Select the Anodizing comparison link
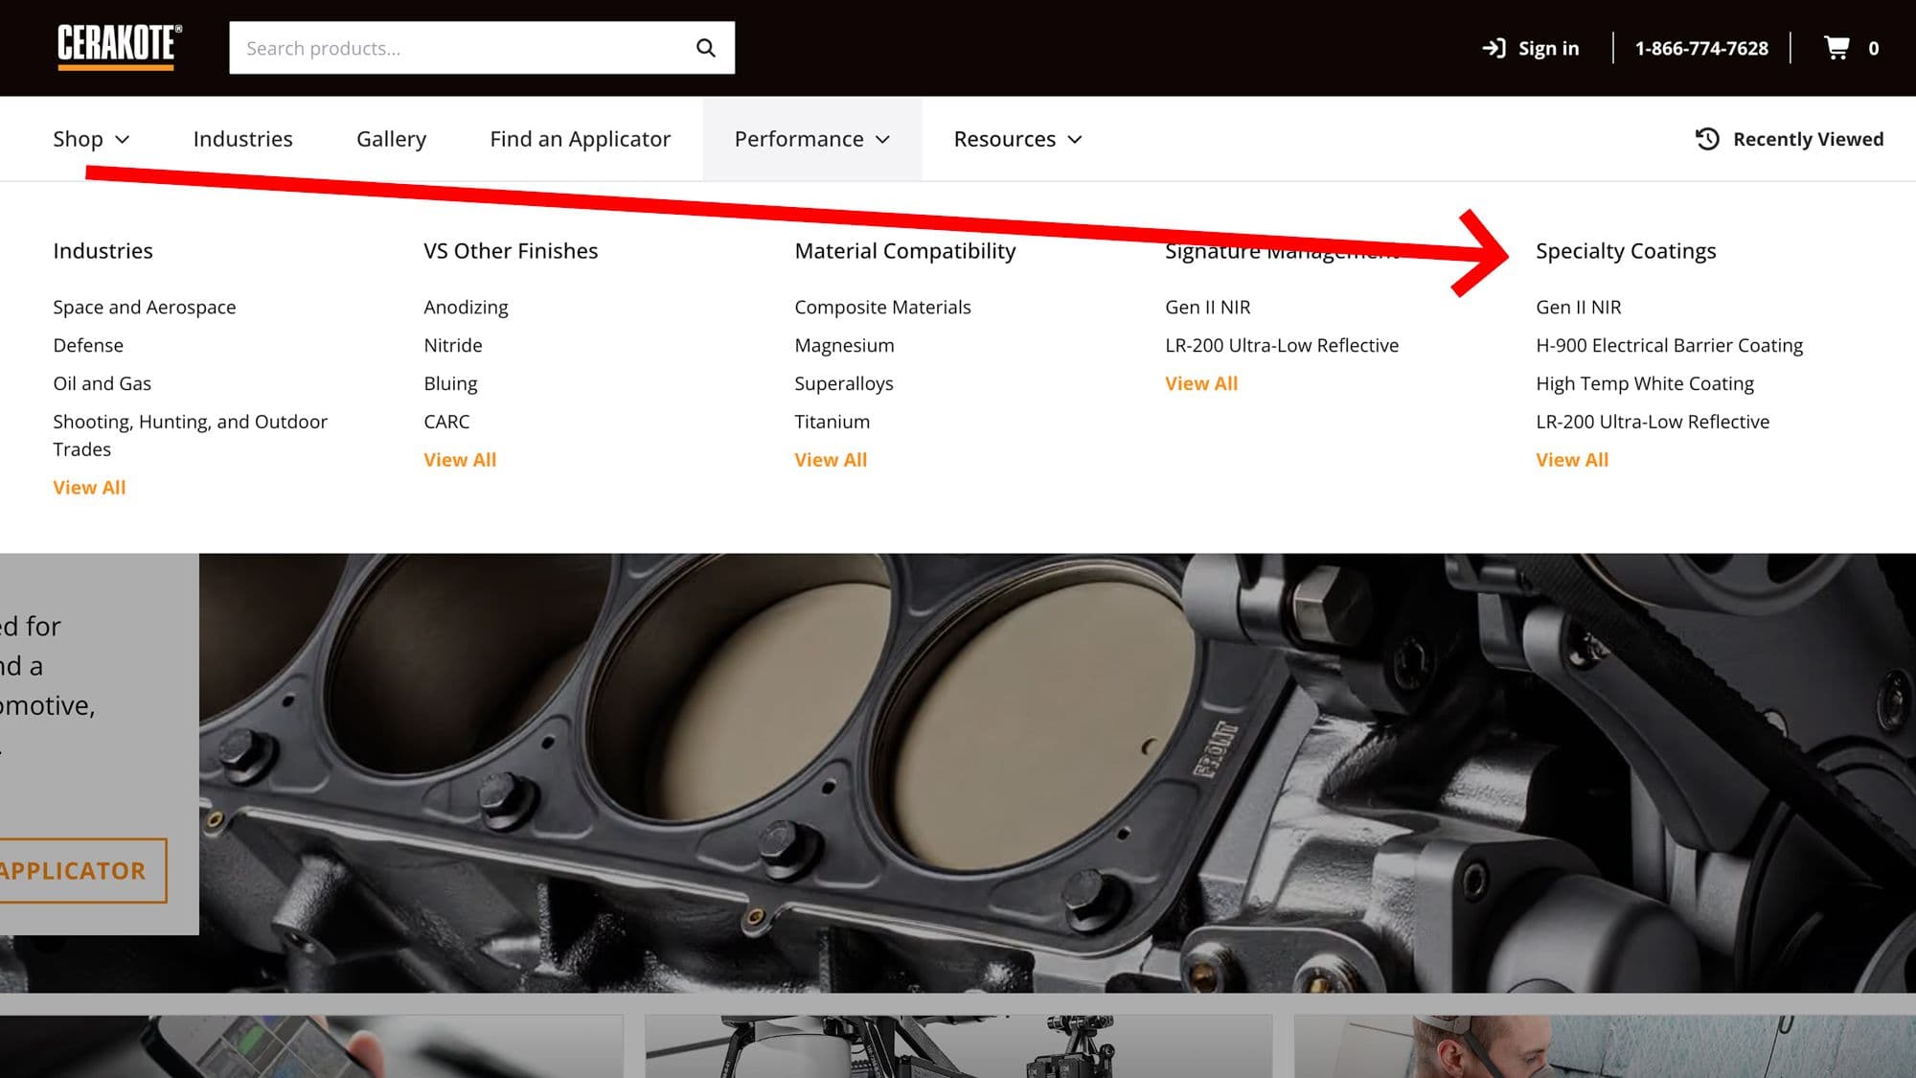The height and width of the screenshot is (1078, 1916). [x=466, y=307]
